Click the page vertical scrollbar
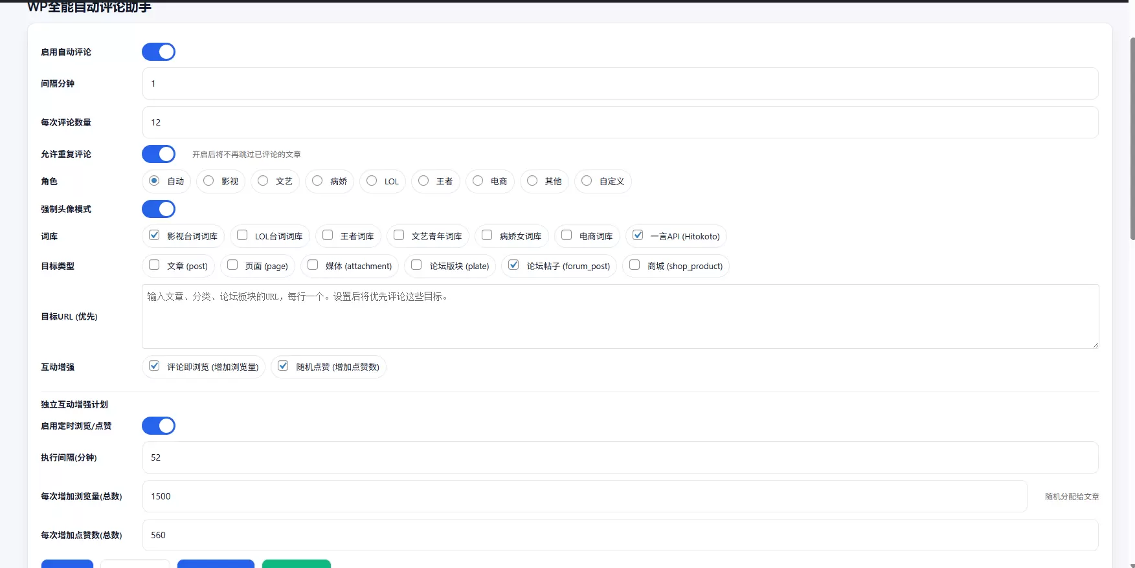Screen dimensions: 1135x568 pyautogui.click(x=1132, y=139)
